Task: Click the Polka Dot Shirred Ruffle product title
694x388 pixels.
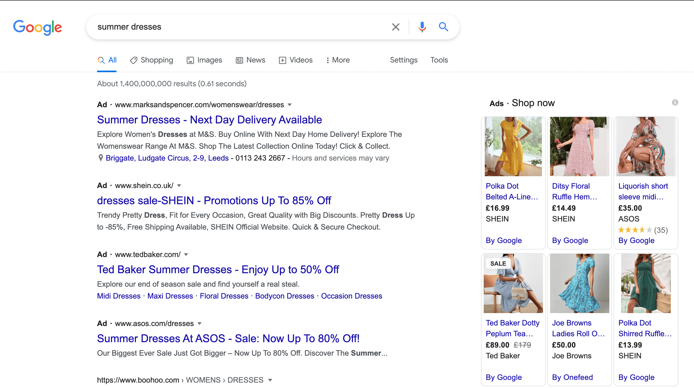Action: (645, 328)
